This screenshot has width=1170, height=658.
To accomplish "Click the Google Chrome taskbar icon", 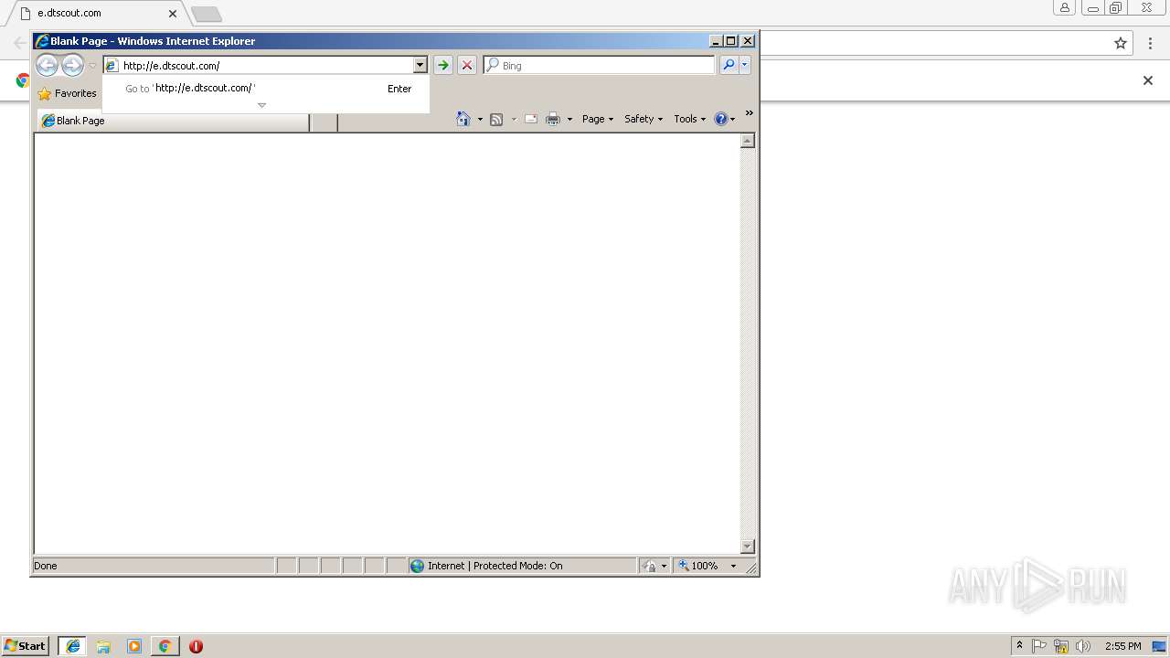I will (165, 646).
